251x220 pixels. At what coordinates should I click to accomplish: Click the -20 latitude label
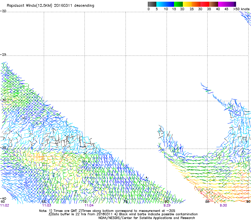click(3, 11)
